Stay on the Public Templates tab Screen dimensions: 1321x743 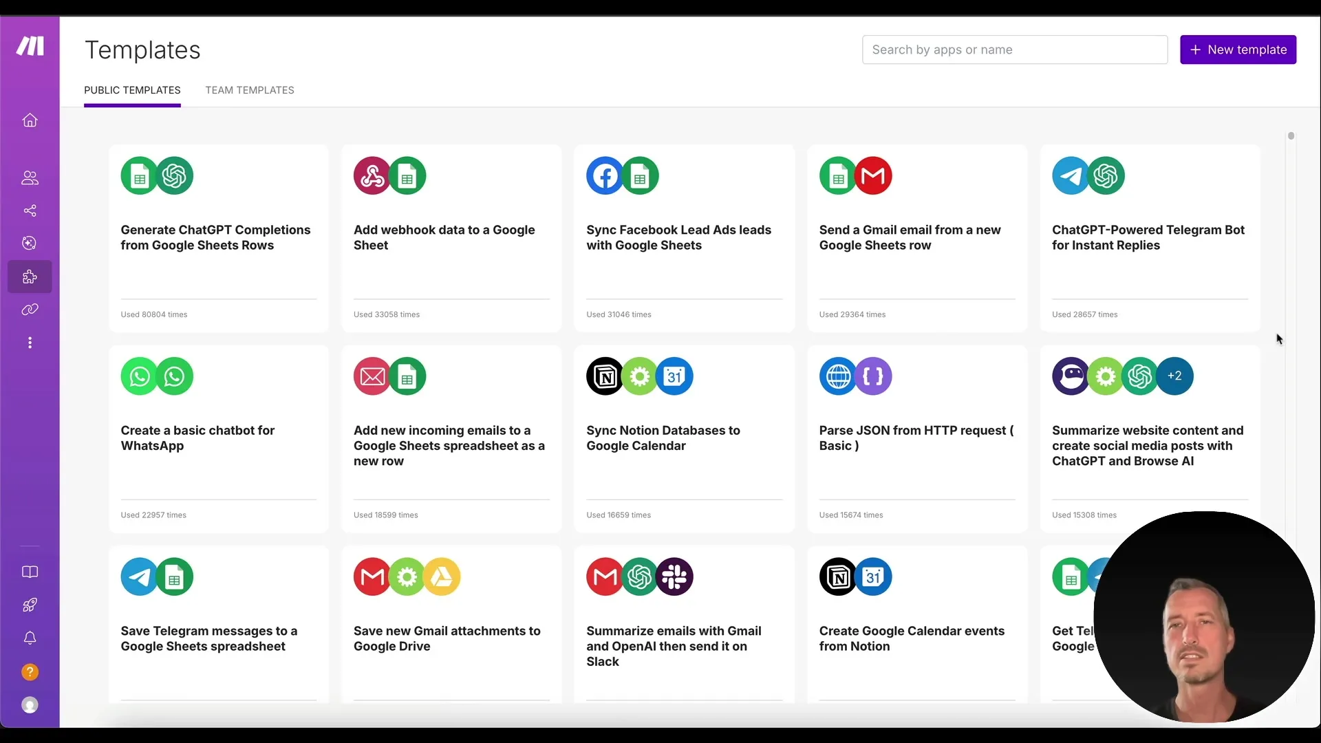pos(132,90)
